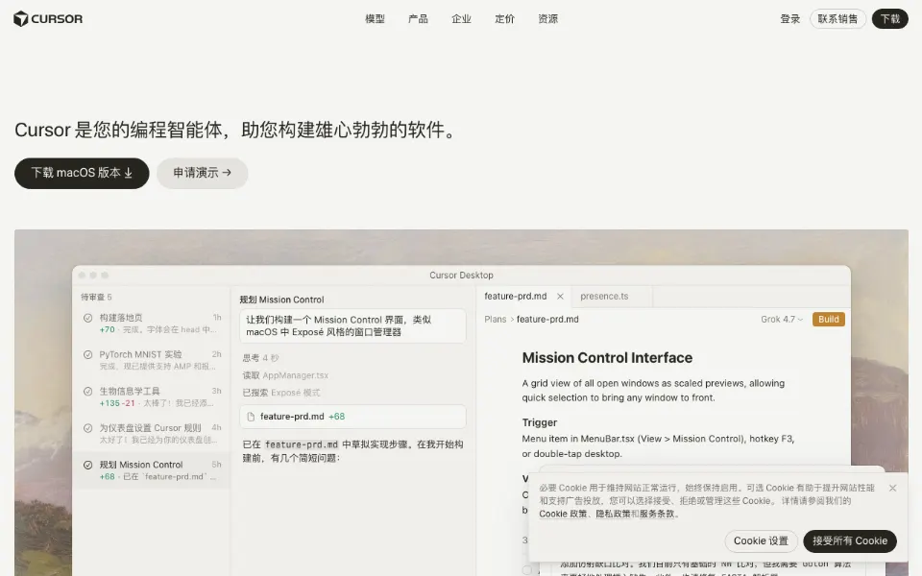
Task: Click the 联系销售 button
Action: coord(837,19)
